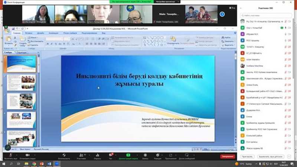Toggle camera off with Остановить видео
The width and height of the screenshot is (297, 167).
[27, 156]
